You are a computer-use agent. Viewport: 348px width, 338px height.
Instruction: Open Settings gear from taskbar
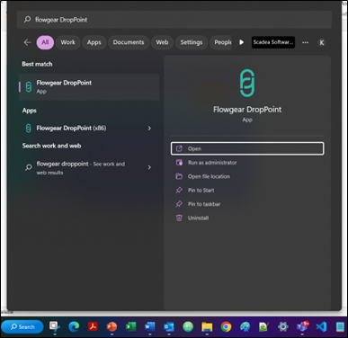coord(283,326)
